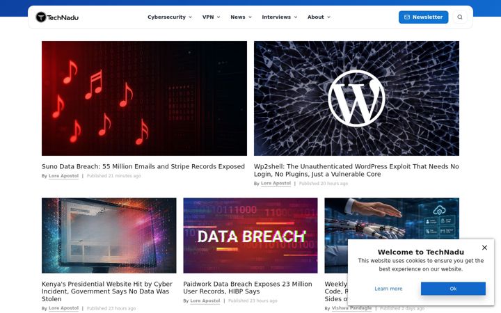The height and width of the screenshot is (313, 501).
Task: Expand the Cybersecurity menu chevron
Action: point(191,17)
